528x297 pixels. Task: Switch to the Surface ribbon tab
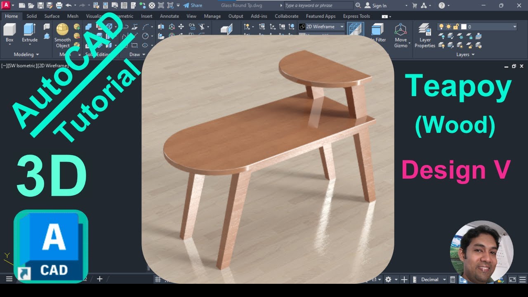tap(52, 16)
